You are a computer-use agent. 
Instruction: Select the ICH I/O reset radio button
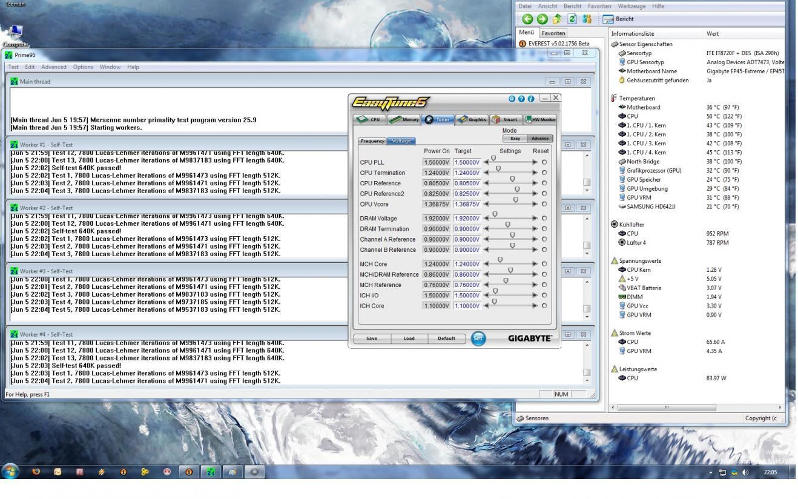pos(544,295)
